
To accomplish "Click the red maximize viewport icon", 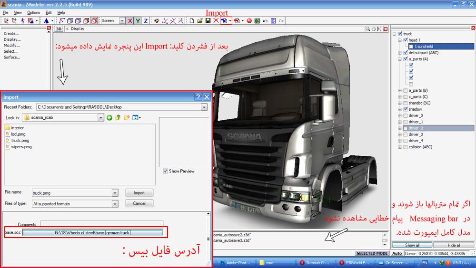I will [386, 29].
